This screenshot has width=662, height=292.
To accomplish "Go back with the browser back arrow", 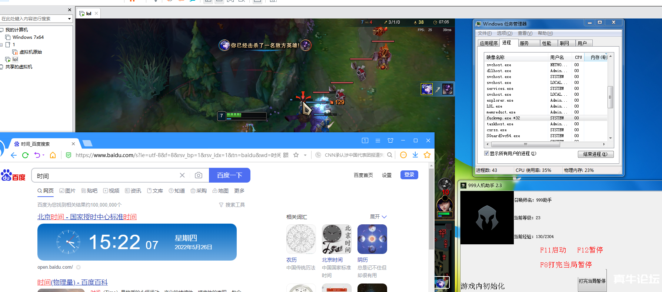I will tap(14, 155).
